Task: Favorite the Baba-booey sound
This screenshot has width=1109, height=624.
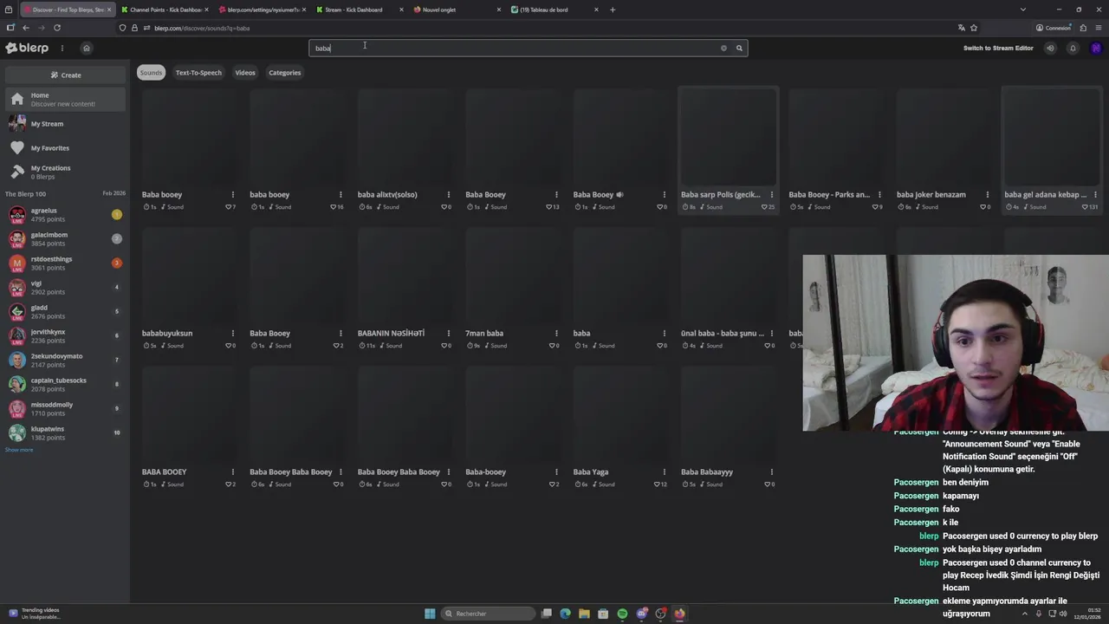Action: (552, 484)
